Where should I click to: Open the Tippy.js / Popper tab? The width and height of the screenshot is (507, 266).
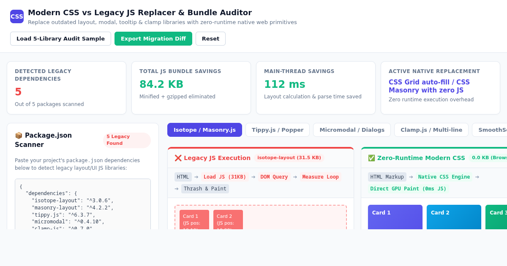[278, 130]
